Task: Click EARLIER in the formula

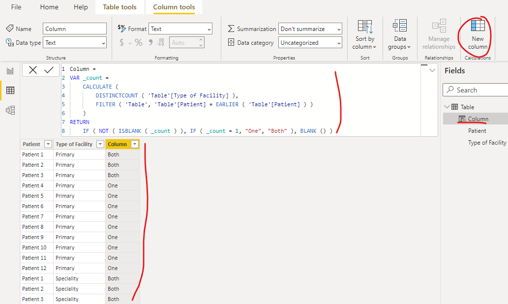Action: point(227,104)
